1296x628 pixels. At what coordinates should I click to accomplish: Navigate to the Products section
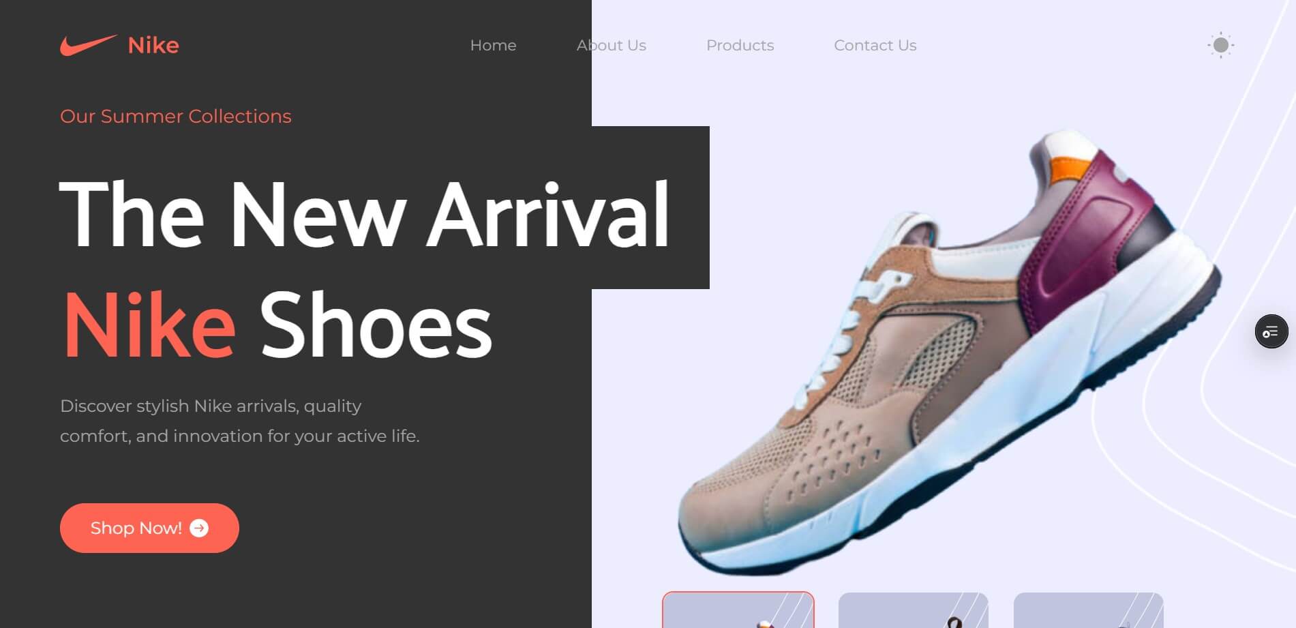[x=740, y=45]
